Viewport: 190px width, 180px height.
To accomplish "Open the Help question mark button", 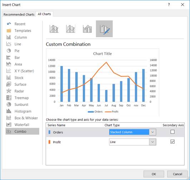I will click(169, 5).
